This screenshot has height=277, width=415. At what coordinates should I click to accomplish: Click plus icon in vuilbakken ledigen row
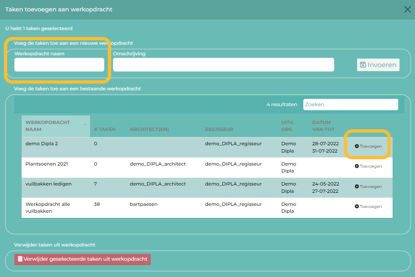pos(357,186)
